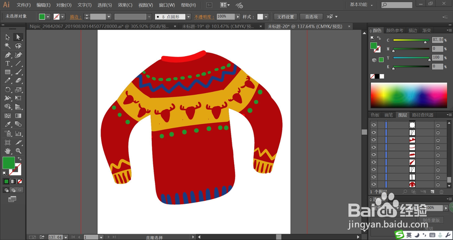Hide the layer with white circle thumbnail
The image size is (453, 240).
click(x=374, y=125)
